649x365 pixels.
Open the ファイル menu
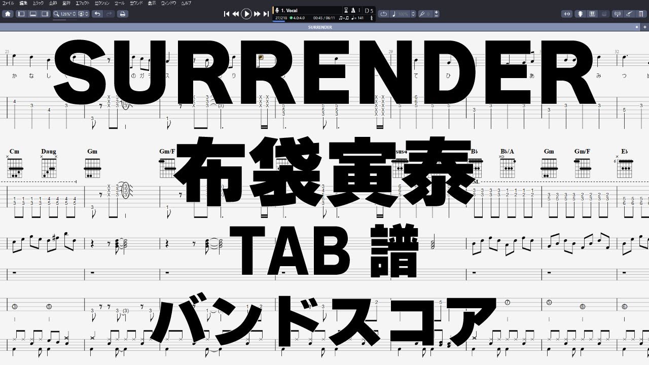click(9, 3)
